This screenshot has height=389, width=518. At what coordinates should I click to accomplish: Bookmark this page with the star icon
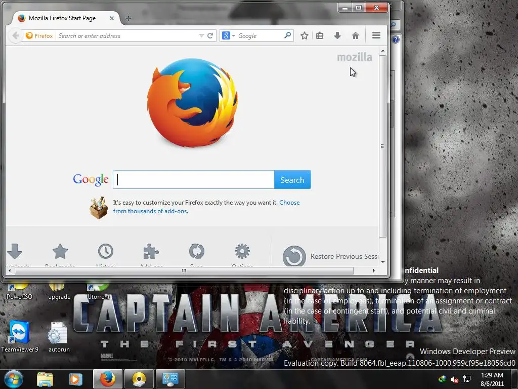pyautogui.click(x=304, y=35)
